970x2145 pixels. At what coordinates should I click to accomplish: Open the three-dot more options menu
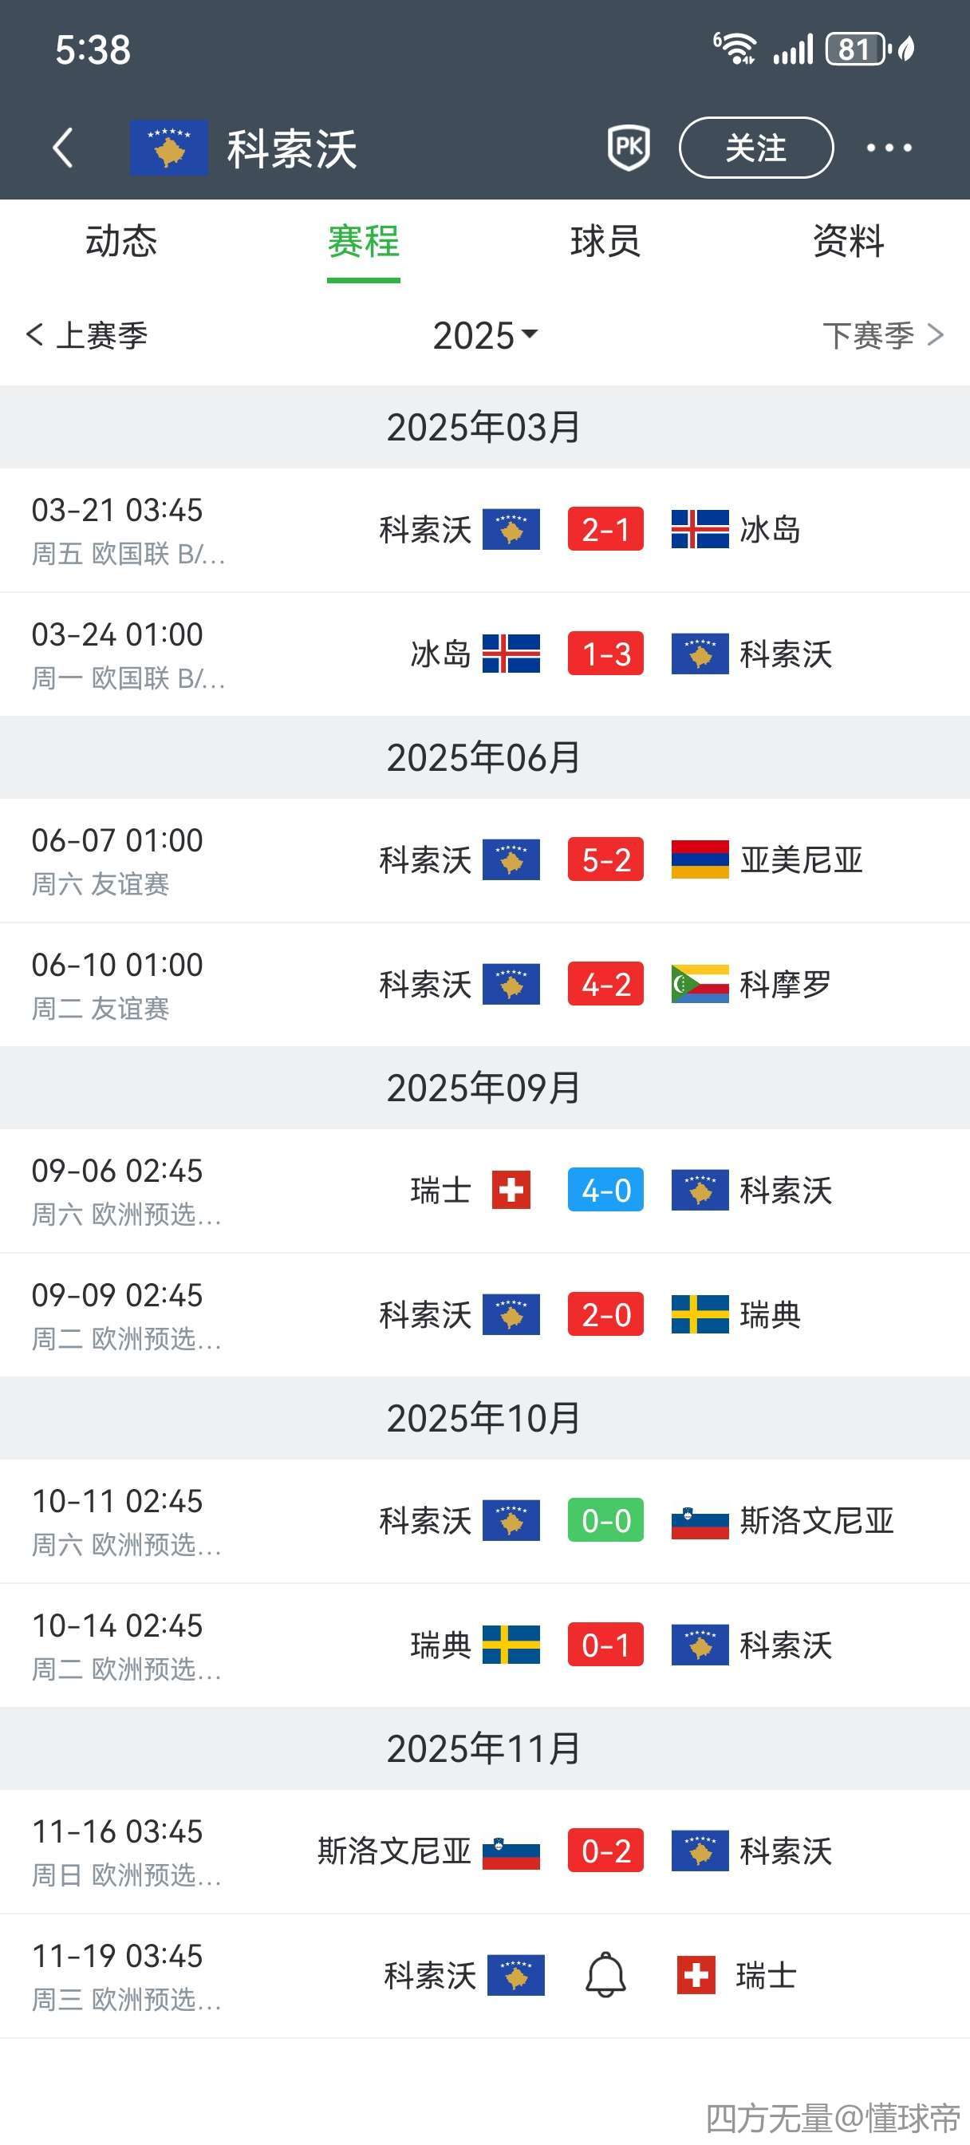[x=889, y=148]
